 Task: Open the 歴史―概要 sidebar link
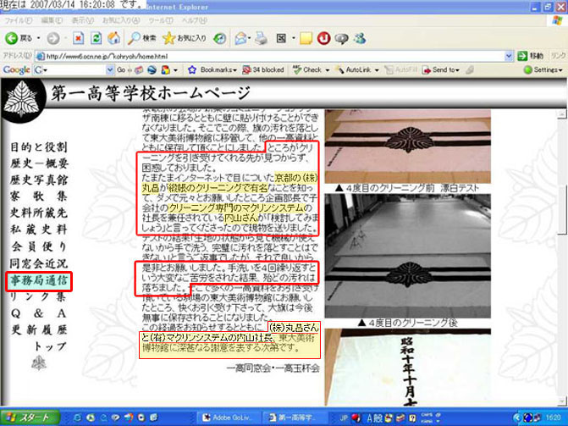(x=39, y=163)
